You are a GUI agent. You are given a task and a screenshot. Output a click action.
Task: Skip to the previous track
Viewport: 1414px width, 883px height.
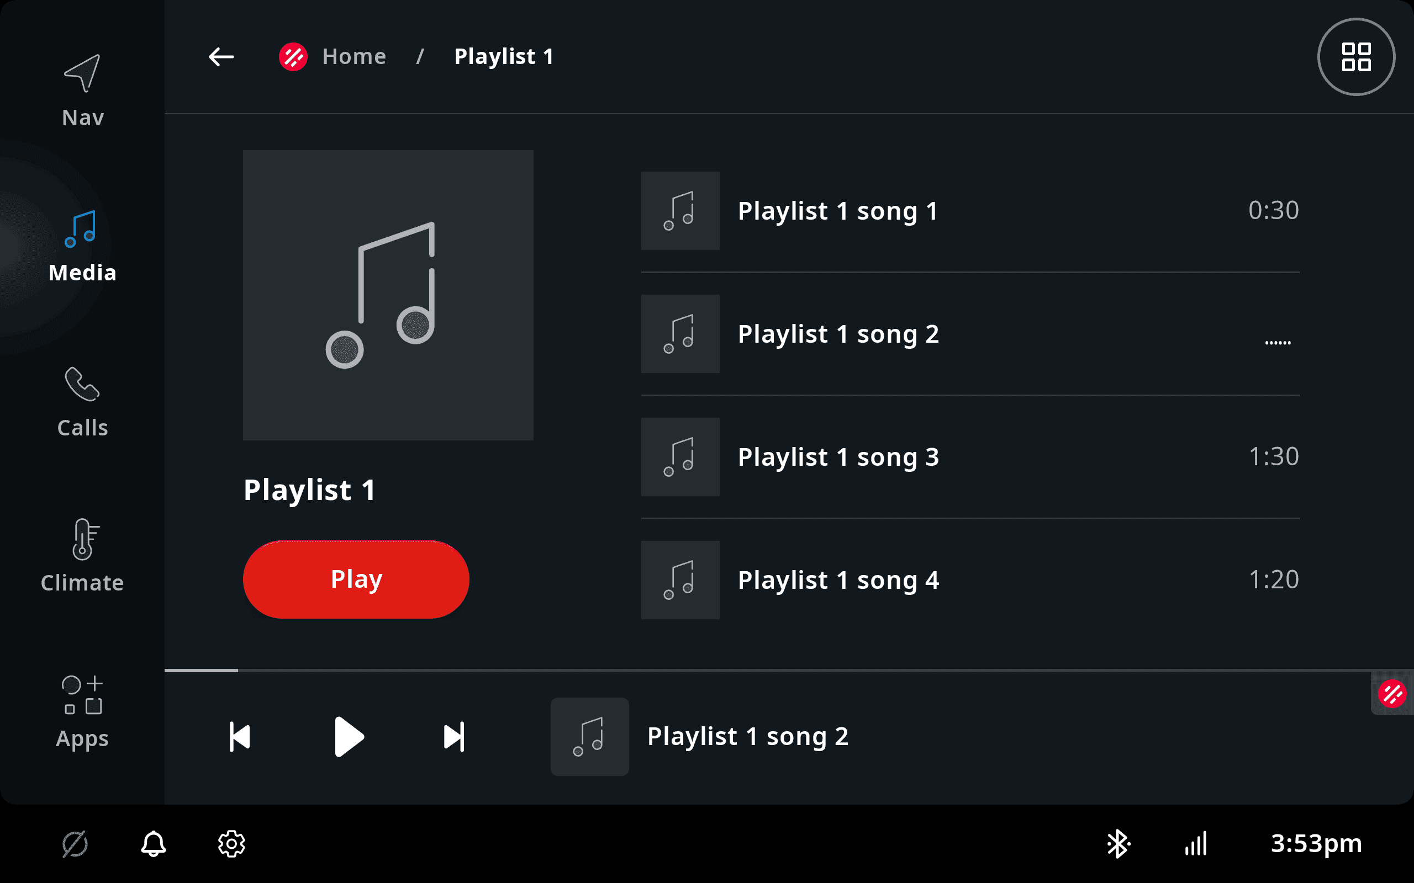[240, 736]
